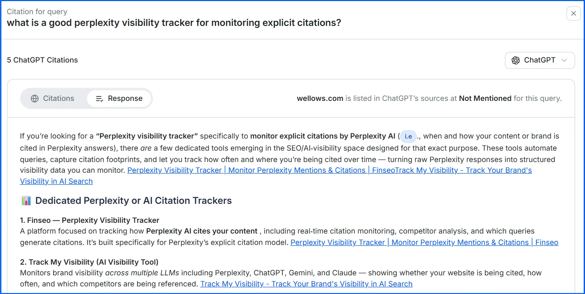Click the X icon to close the citation dialog

tap(574, 13)
